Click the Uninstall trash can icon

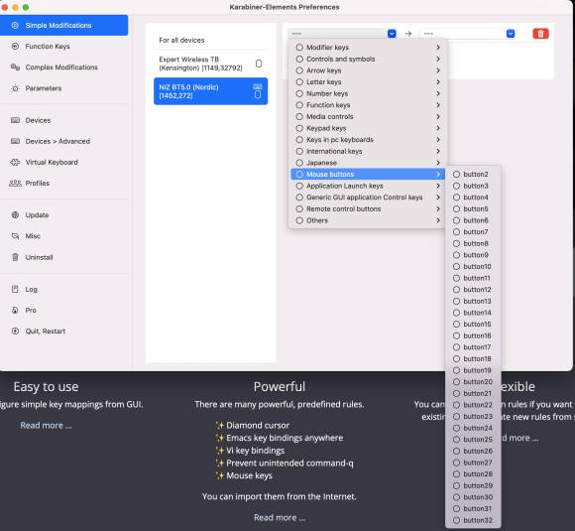(x=15, y=257)
